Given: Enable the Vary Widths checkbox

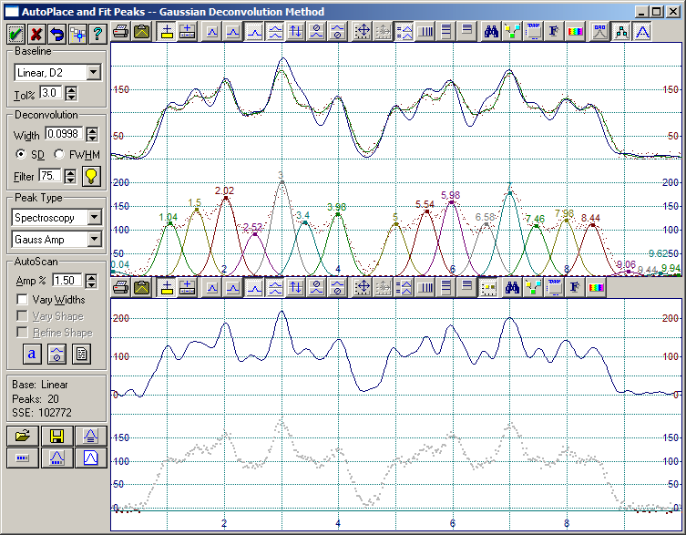Looking at the screenshot, I should pyautogui.click(x=24, y=299).
